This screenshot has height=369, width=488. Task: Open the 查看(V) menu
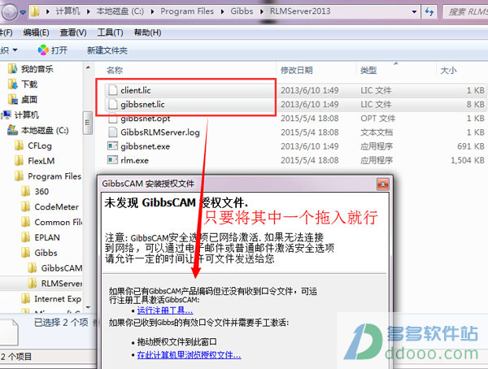(x=73, y=33)
